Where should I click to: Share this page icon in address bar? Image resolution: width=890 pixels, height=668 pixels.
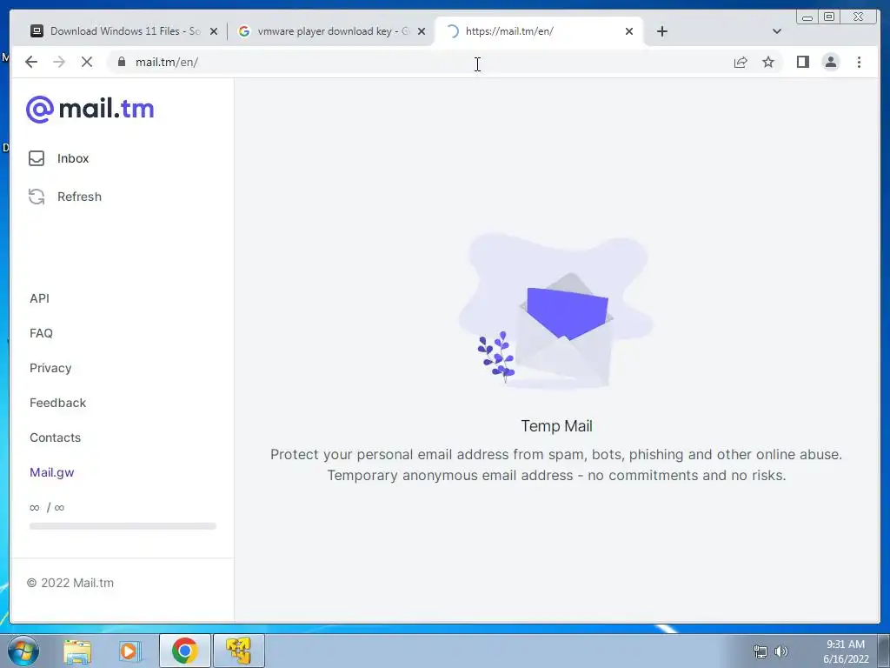(741, 62)
